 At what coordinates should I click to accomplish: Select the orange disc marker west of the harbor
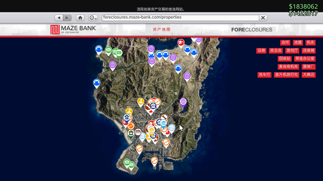pyautogui.click(x=139, y=149)
